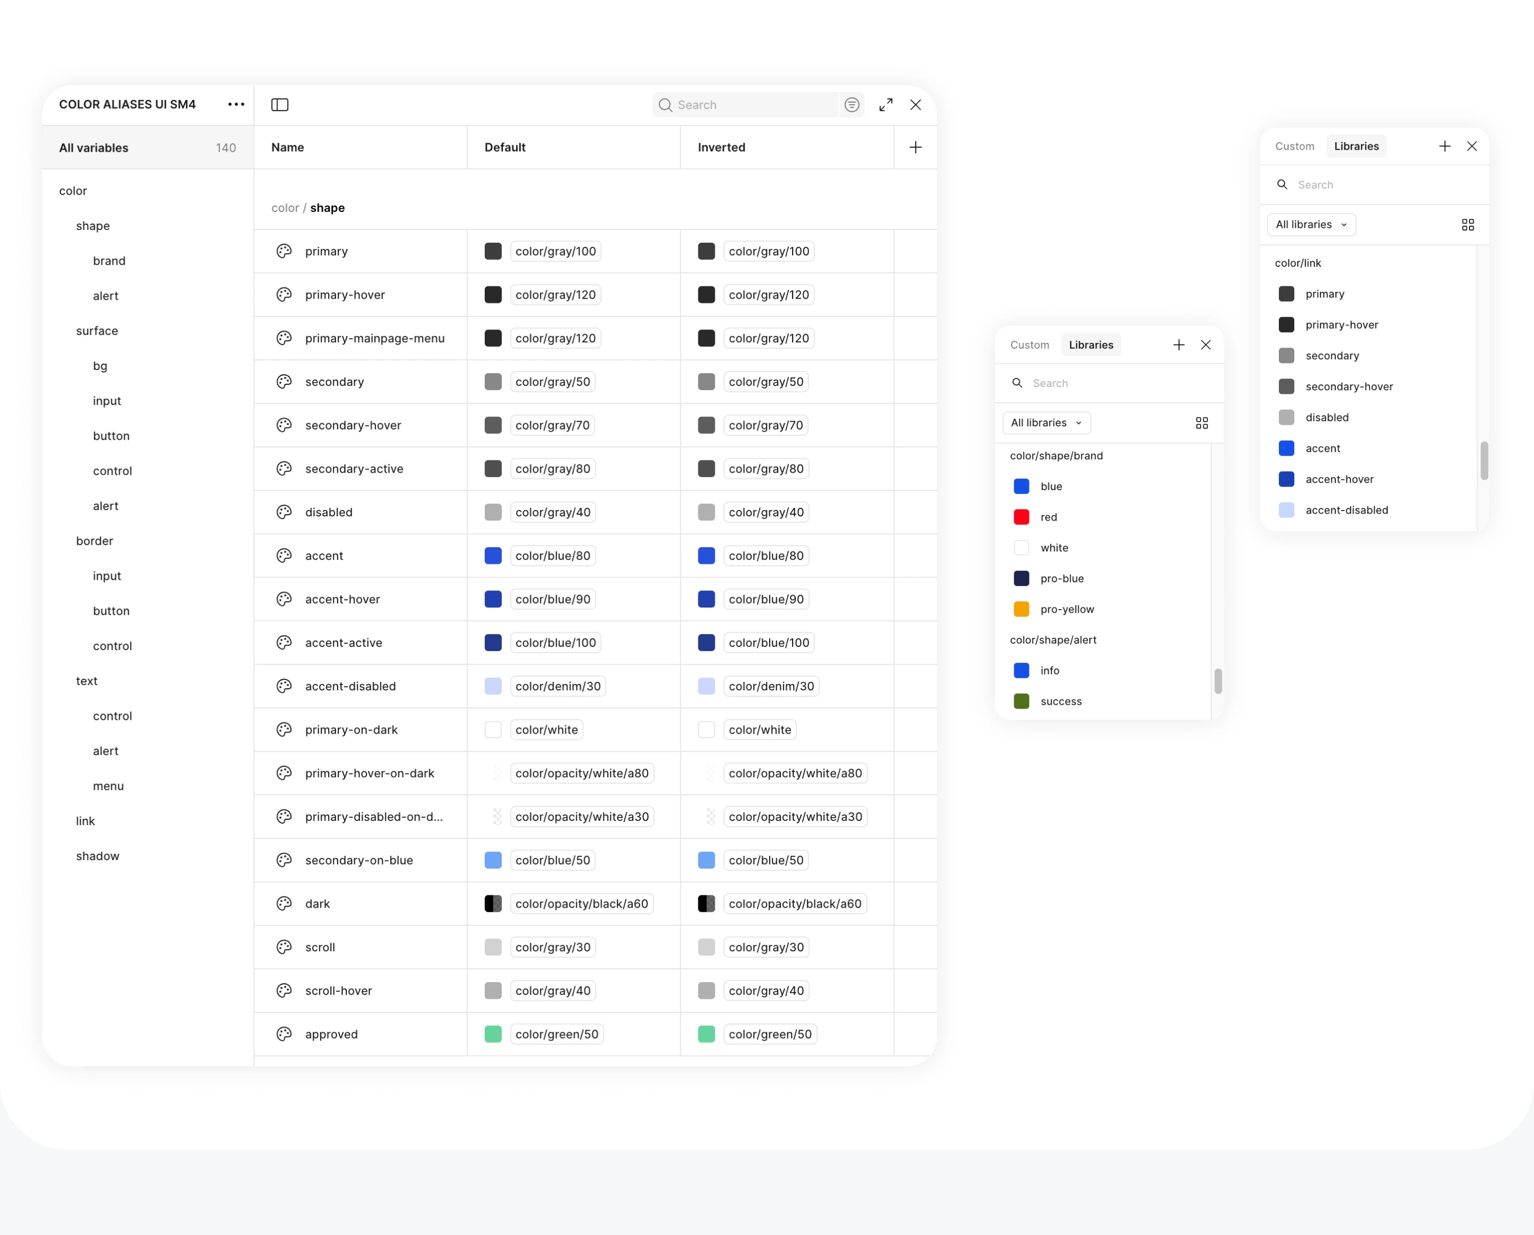Toggle the sidebar panel icon in the header
This screenshot has height=1235, width=1534.
[279, 104]
